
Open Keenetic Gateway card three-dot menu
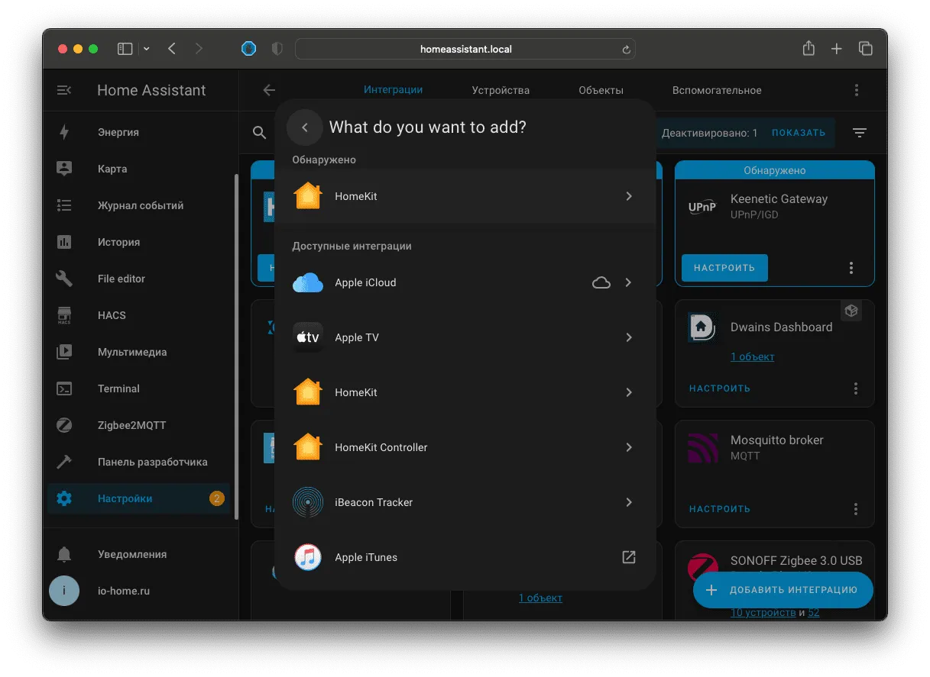(851, 268)
